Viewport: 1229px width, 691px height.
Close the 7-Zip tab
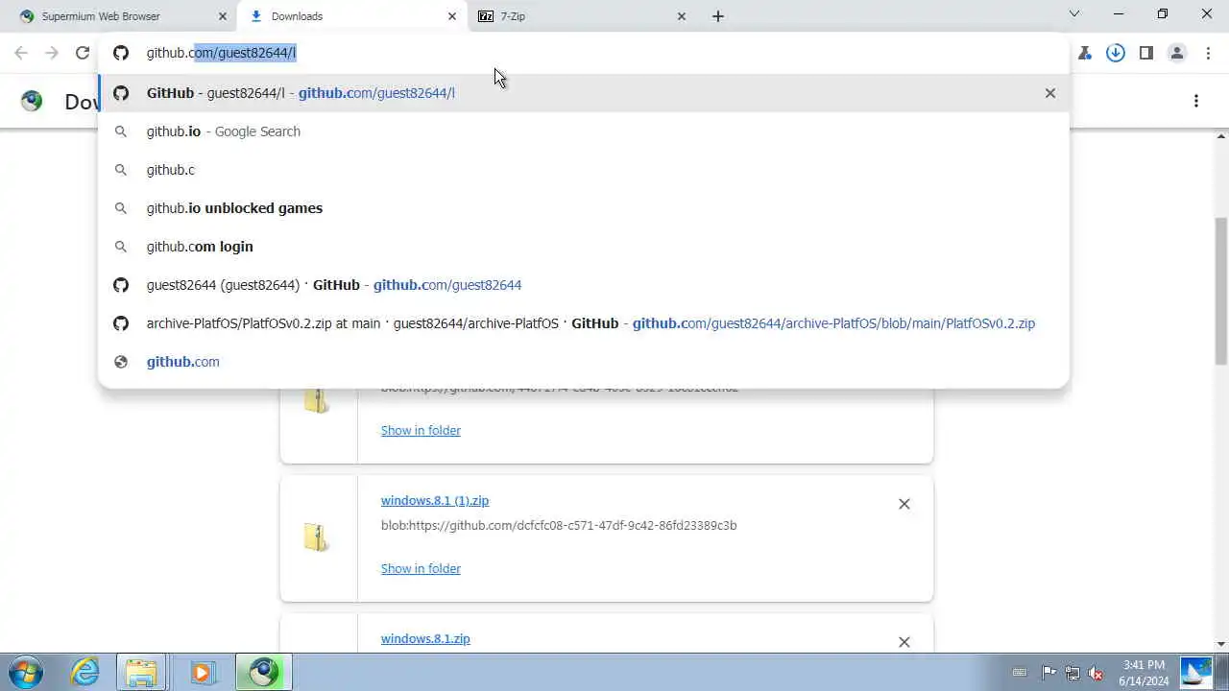point(682,16)
